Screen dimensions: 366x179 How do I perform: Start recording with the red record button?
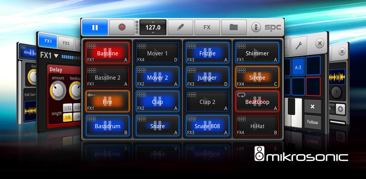pos(122,27)
